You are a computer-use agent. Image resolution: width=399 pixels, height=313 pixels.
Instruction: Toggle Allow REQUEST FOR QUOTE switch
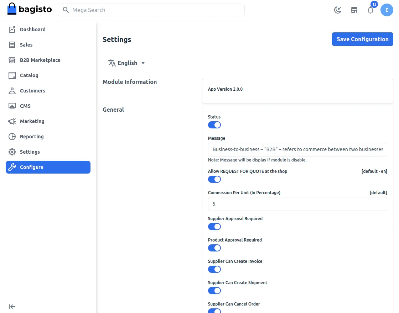pos(214,179)
